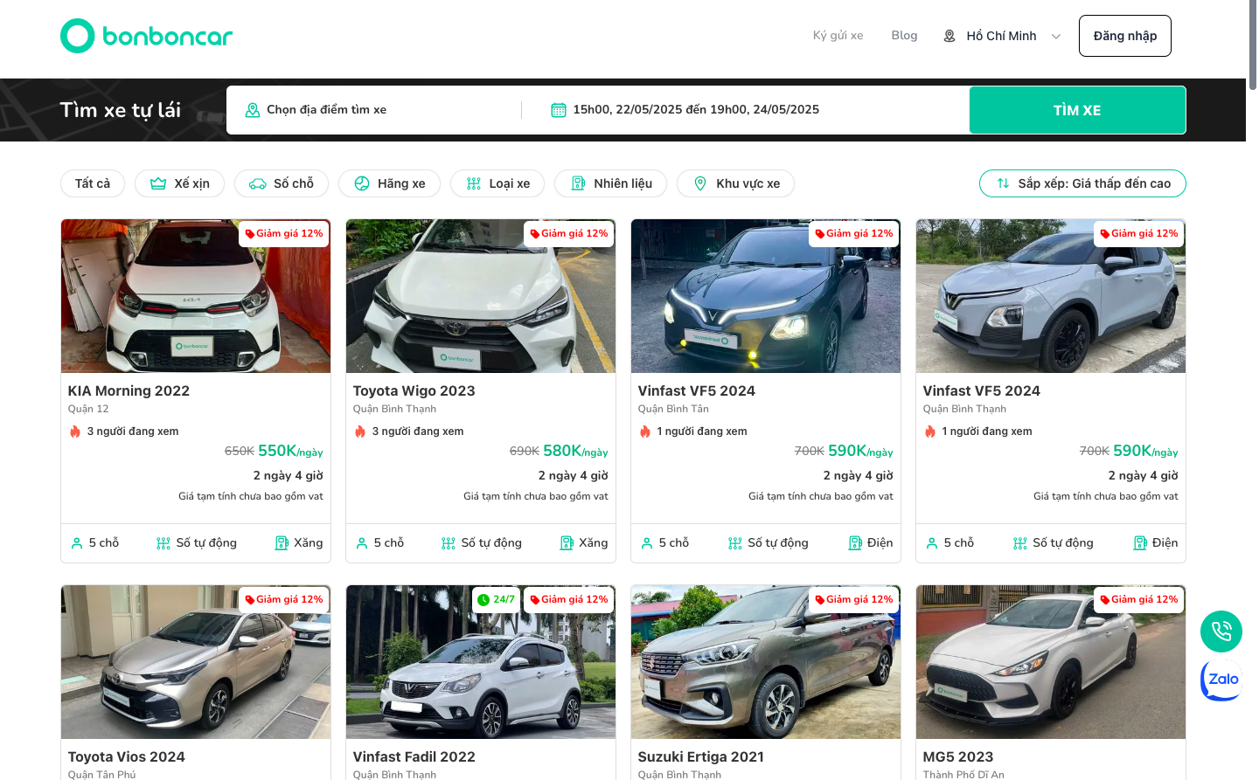Open Vinfast Fadil car photo

pos(481,662)
